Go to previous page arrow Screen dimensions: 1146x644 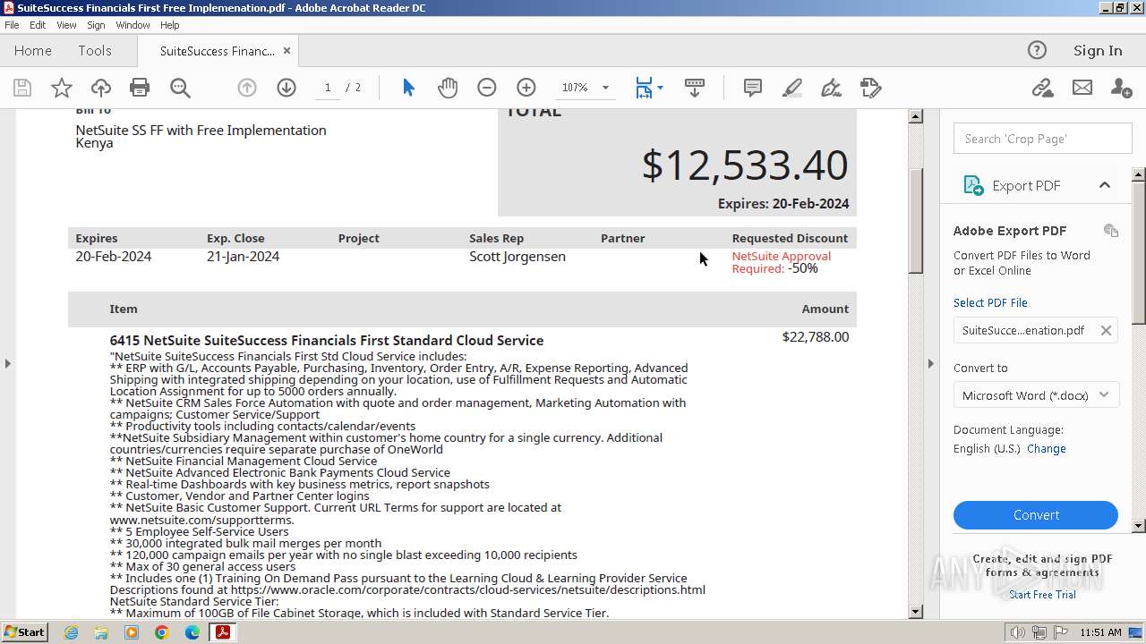[247, 88]
